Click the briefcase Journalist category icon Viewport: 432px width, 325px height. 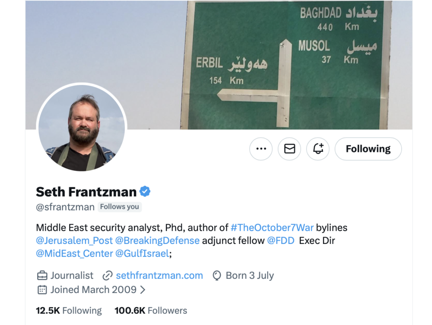click(42, 275)
